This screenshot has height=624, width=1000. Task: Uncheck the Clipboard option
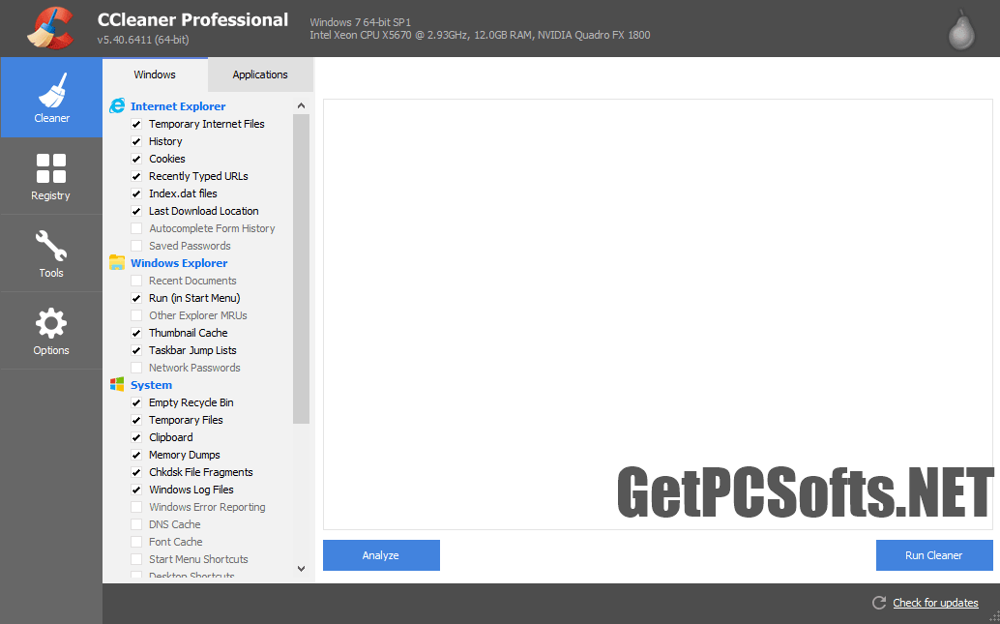(x=136, y=437)
